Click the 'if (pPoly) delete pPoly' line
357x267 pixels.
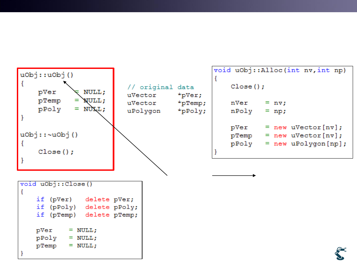click(87, 207)
